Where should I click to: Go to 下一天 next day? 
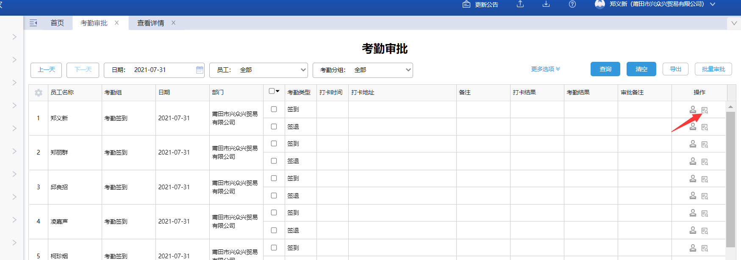[x=83, y=70]
